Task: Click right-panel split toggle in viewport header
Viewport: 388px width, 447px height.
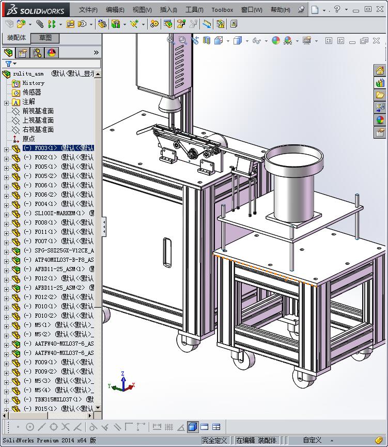Action: click(340, 41)
